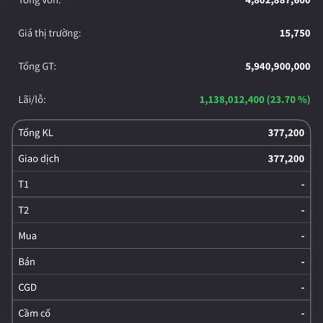The width and height of the screenshot is (323, 323).
Task: Click the green profit figure 1,138,012,400 (23.70 %)
Action: click(x=255, y=100)
